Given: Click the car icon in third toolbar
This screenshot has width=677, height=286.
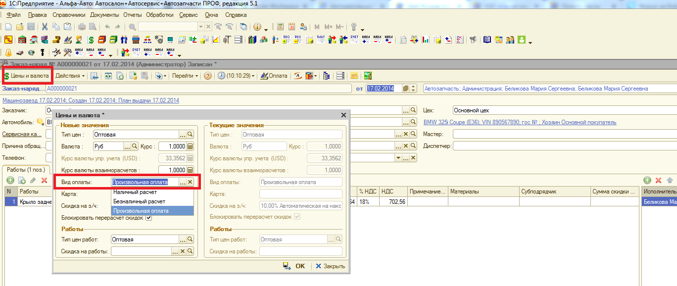Looking at the screenshot, I should (20, 52).
